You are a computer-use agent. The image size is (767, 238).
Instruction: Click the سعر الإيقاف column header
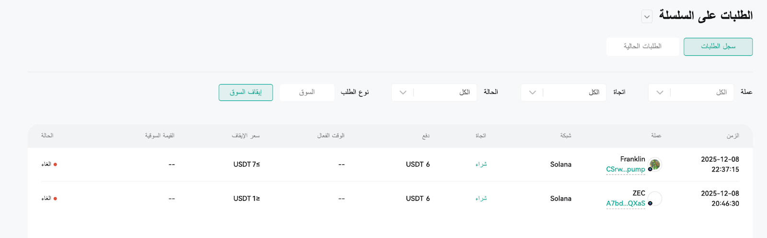click(x=245, y=136)
